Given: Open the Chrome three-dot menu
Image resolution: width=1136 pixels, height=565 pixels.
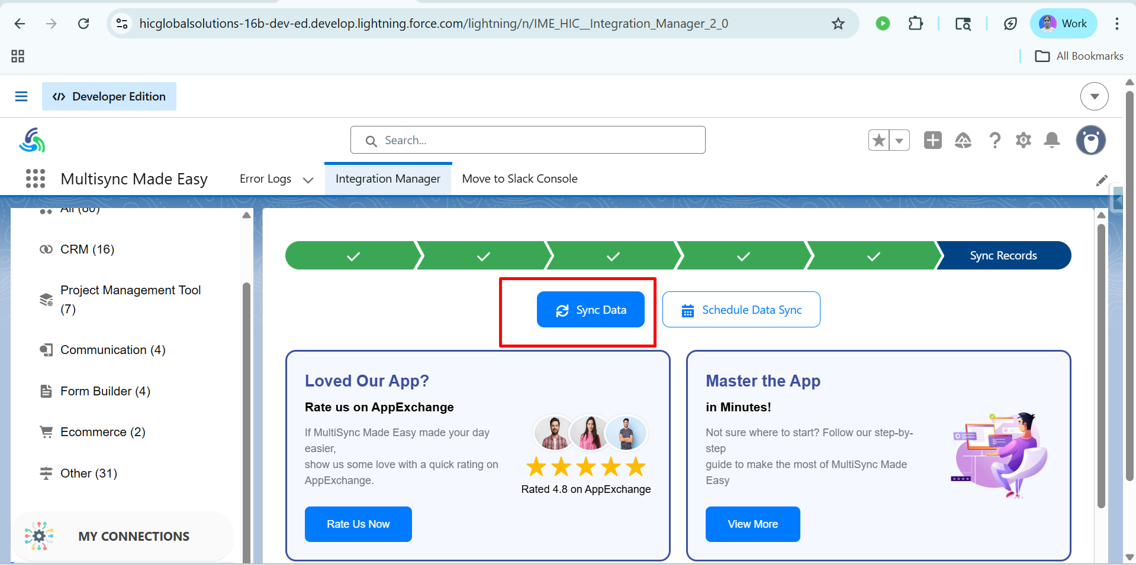Looking at the screenshot, I should coord(1117,24).
